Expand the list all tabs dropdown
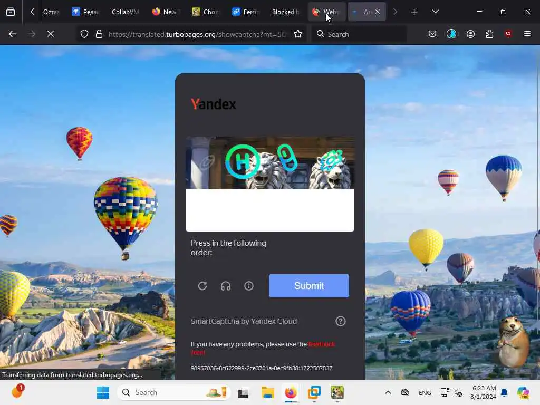This screenshot has width=540, height=405. [x=435, y=12]
